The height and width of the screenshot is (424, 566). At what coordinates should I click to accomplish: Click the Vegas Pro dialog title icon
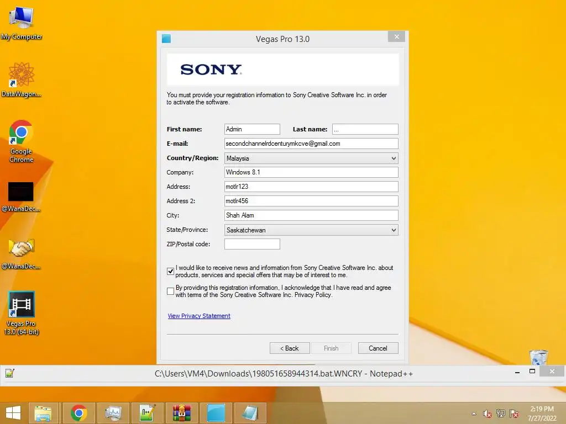(x=166, y=39)
